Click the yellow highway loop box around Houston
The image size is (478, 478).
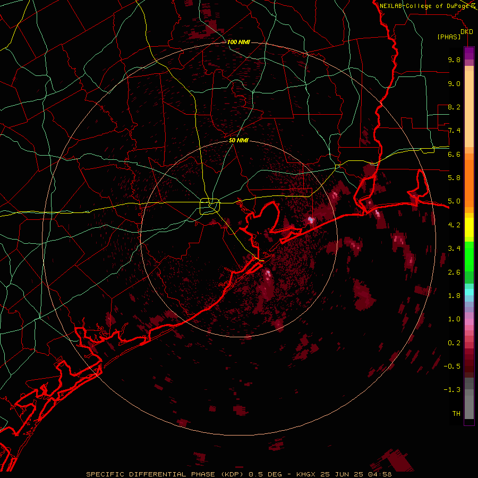pyautogui.click(x=210, y=207)
